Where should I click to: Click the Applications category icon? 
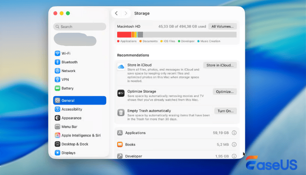[x=120, y=133]
